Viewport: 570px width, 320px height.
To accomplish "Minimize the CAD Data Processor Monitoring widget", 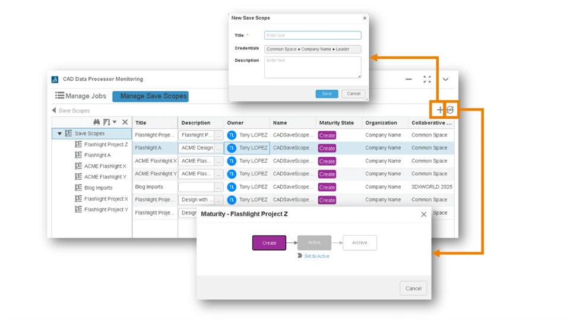I will point(408,80).
